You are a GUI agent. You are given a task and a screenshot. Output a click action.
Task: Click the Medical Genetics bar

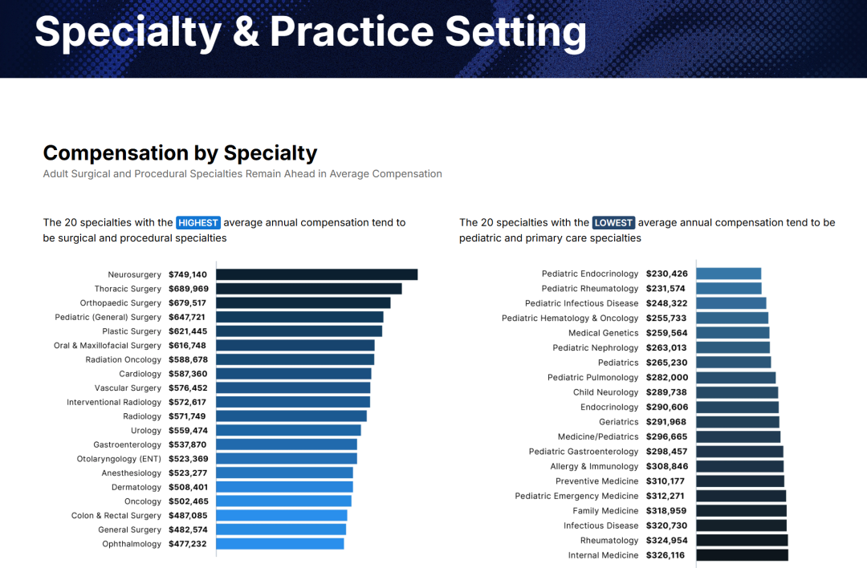732,333
